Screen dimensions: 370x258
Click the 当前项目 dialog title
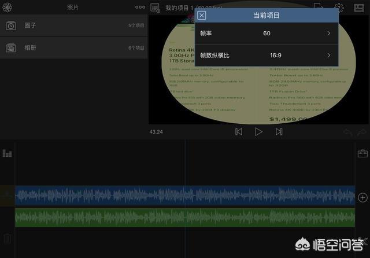267,16
